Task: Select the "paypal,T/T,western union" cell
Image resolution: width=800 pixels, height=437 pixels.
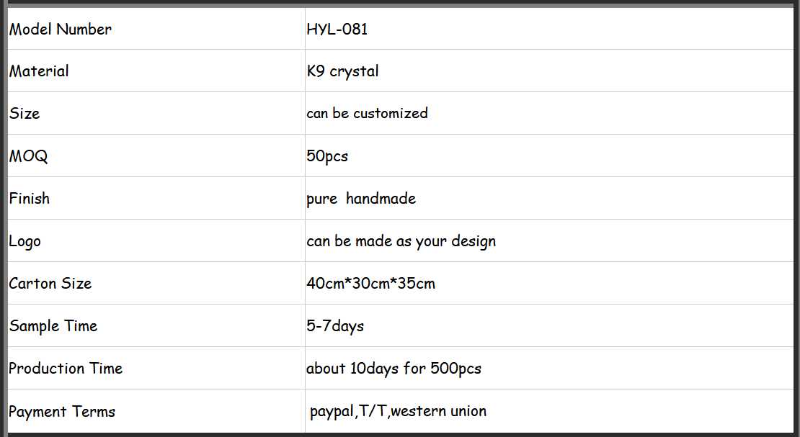Action: pyautogui.click(x=398, y=412)
